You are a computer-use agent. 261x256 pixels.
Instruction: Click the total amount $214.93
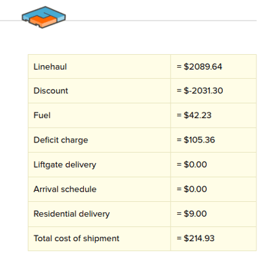click(196, 239)
